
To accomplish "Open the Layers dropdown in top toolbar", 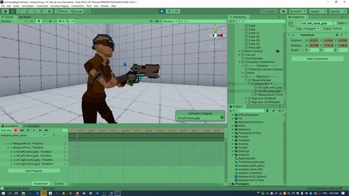I will (x=317, y=11).
